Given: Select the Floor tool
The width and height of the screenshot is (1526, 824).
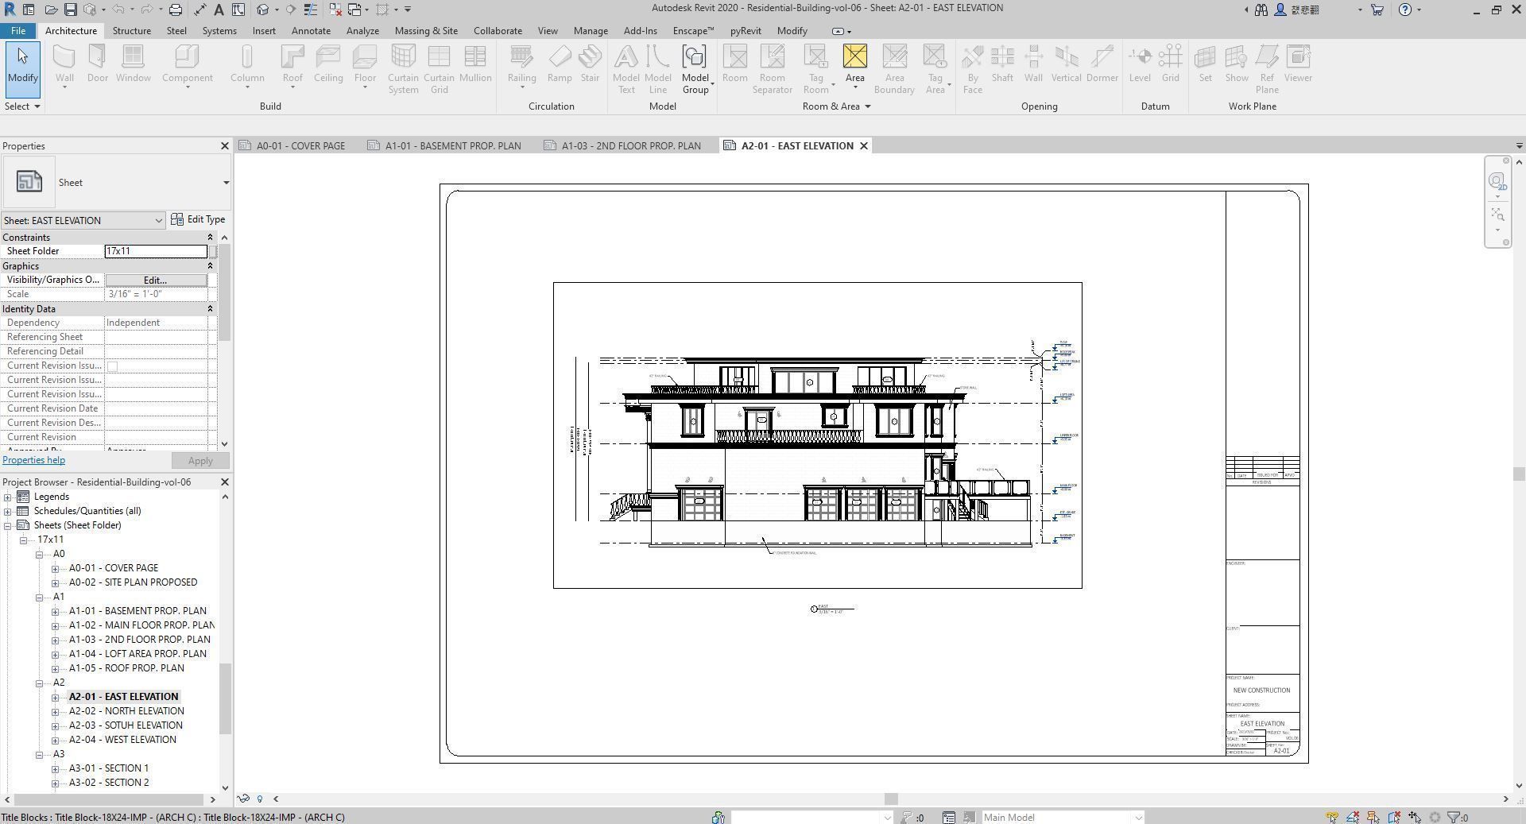Looking at the screenshot, I should (365, 65).
